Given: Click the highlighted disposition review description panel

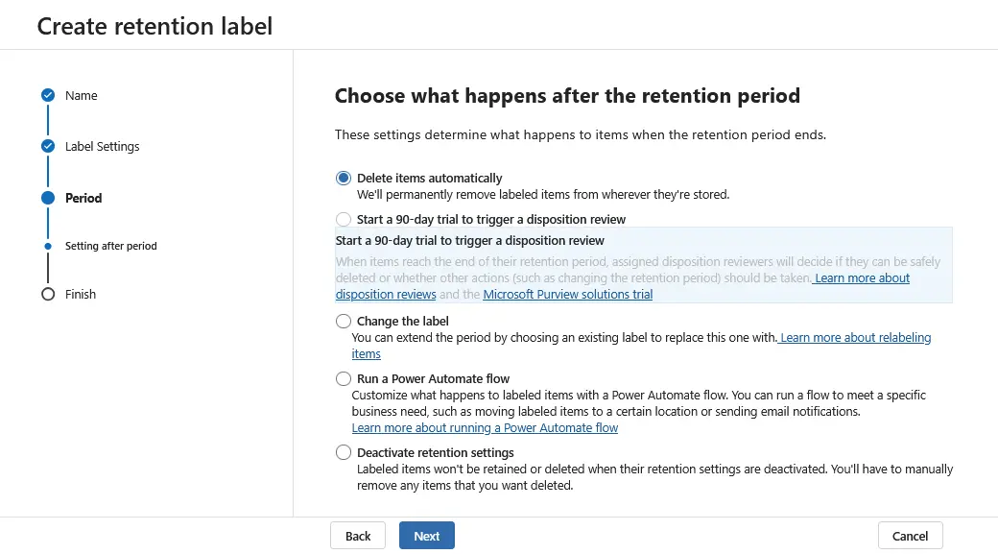Looking at the screenshot, I should [x=643, y=263].
